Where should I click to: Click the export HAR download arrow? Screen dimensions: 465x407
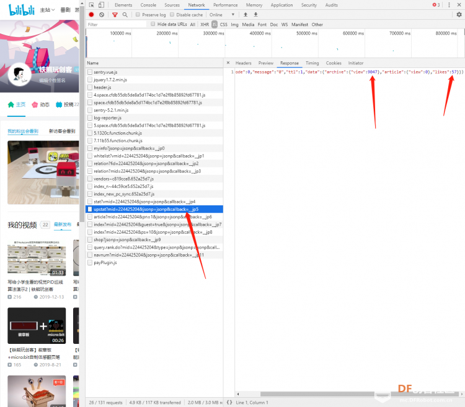click(255, 14)
